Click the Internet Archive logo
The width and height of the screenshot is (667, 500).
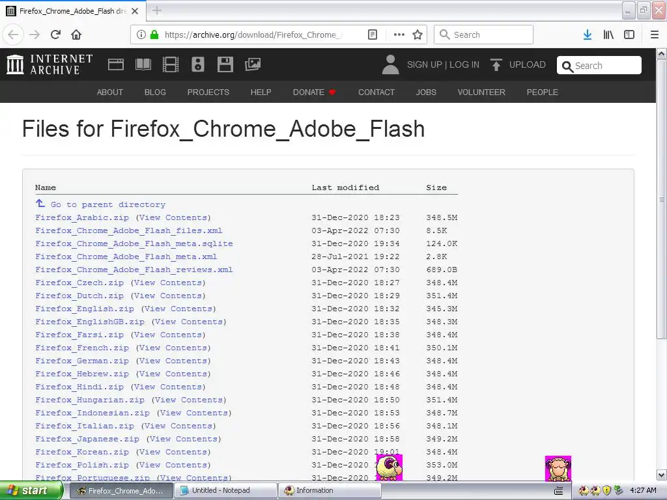click(50, 64)
